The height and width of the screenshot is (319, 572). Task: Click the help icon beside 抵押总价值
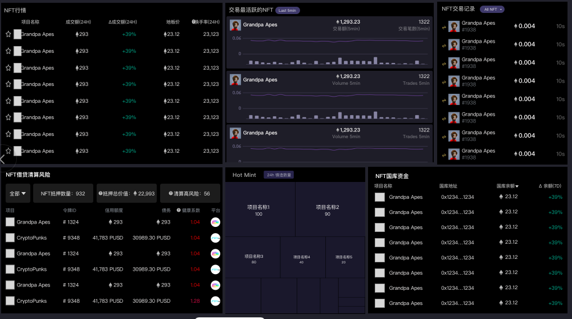pyautogui.click(x=101, y=193)
